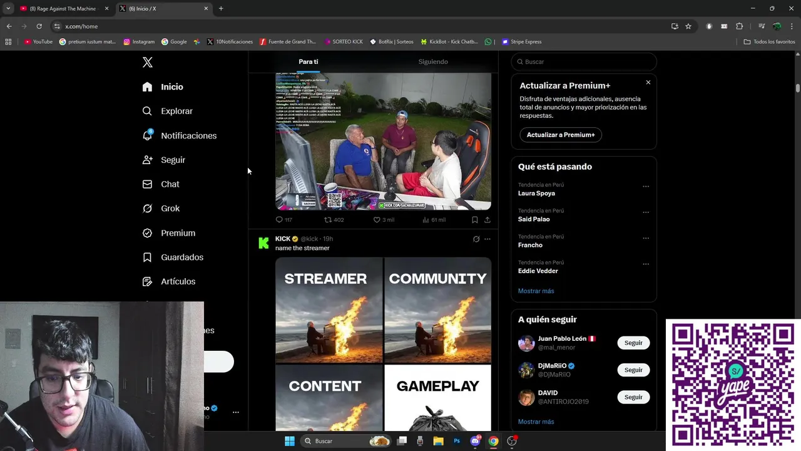Dismiss the Actualizar a Premium+ card
The image size is (801, 451).
648,82
